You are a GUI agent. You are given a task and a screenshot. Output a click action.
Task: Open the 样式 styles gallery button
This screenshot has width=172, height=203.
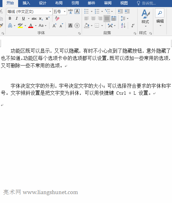tap(145, 18)
